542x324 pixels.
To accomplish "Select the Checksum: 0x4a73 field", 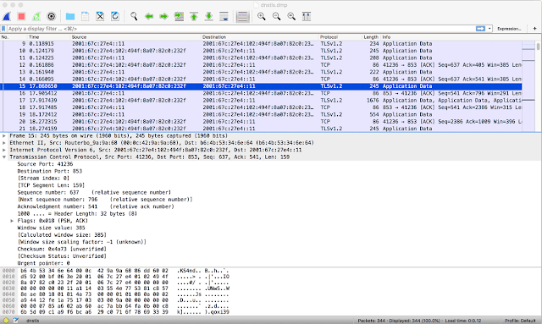I will pyautogui.click(x=62, y=249).
